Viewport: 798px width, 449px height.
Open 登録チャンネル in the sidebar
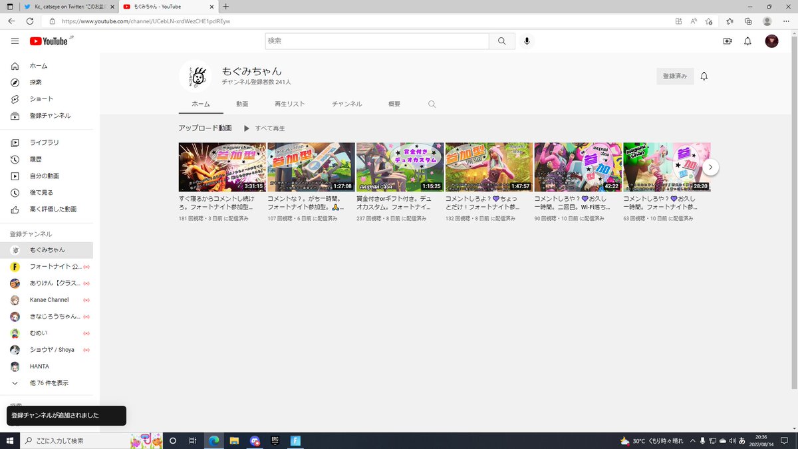(x=50, y=116)
